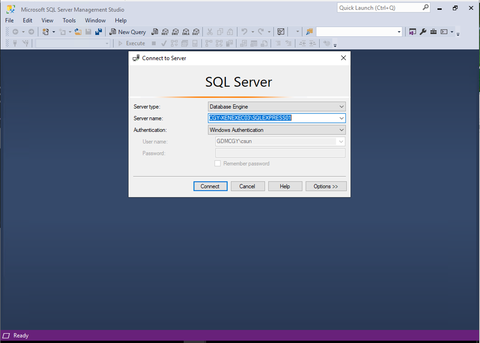Open the Undo history dropdown arrow
Viewport: 480px width, 343px height.
(252, 32)
